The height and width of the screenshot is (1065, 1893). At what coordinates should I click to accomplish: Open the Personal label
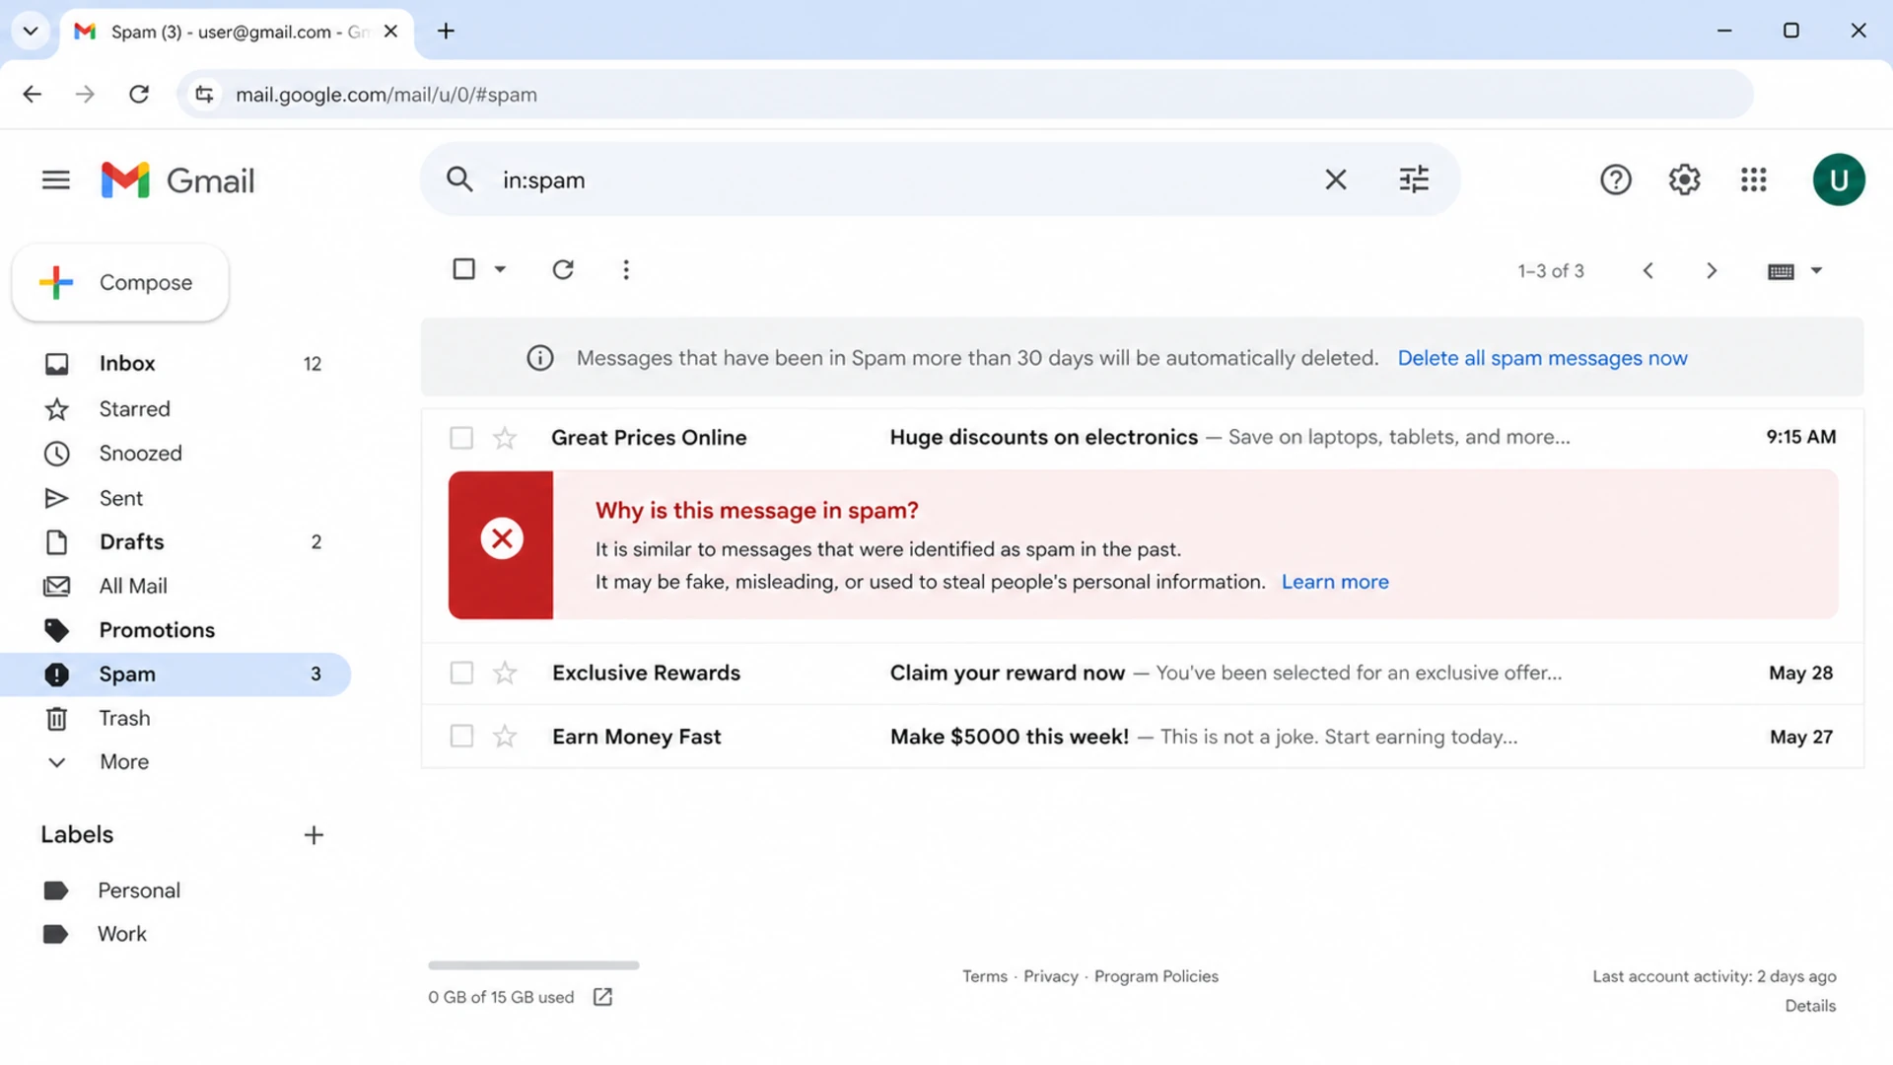(x=139, y=890)
